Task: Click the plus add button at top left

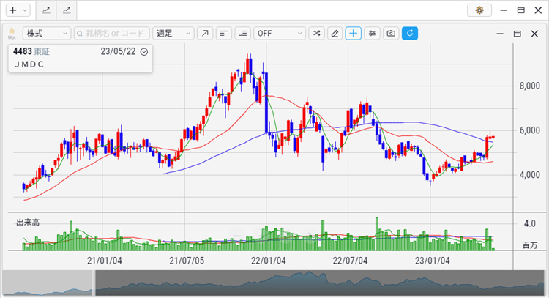Action: (x=16, y=10)
